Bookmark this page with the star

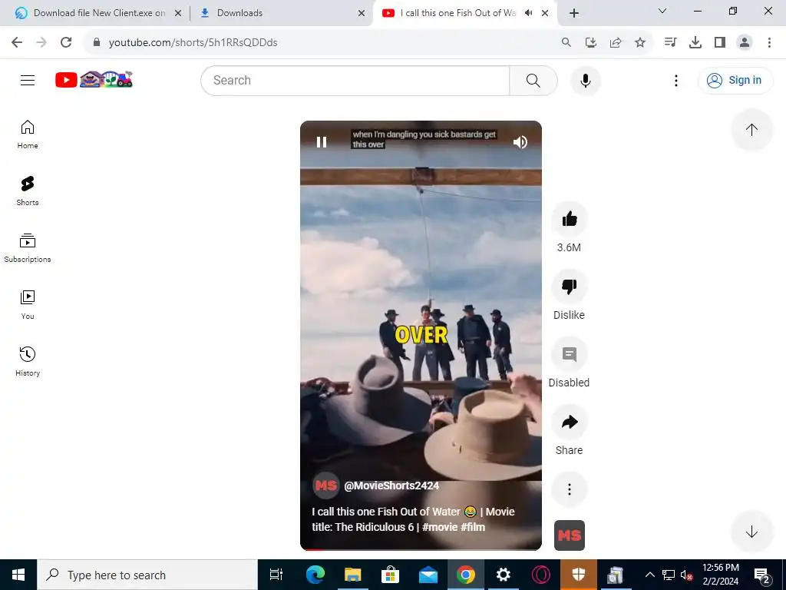pos(640,42)
